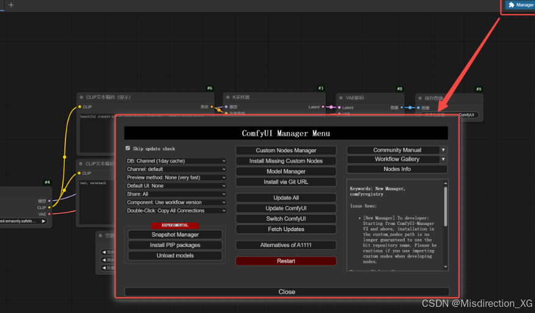Click the Nodes Info button
The height and width of the screenshot is (313, 535).
point(397,169)
